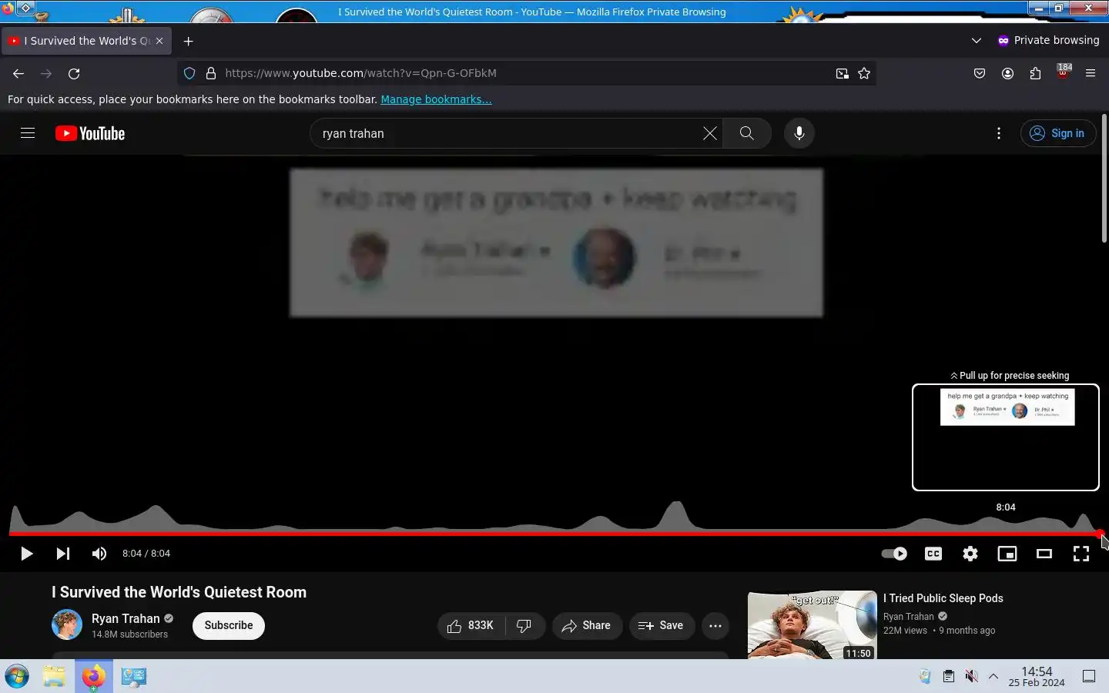Open uBlock extension icon with 184 badge
Screen dimensions: 1109x693
tap(1064, 73)
